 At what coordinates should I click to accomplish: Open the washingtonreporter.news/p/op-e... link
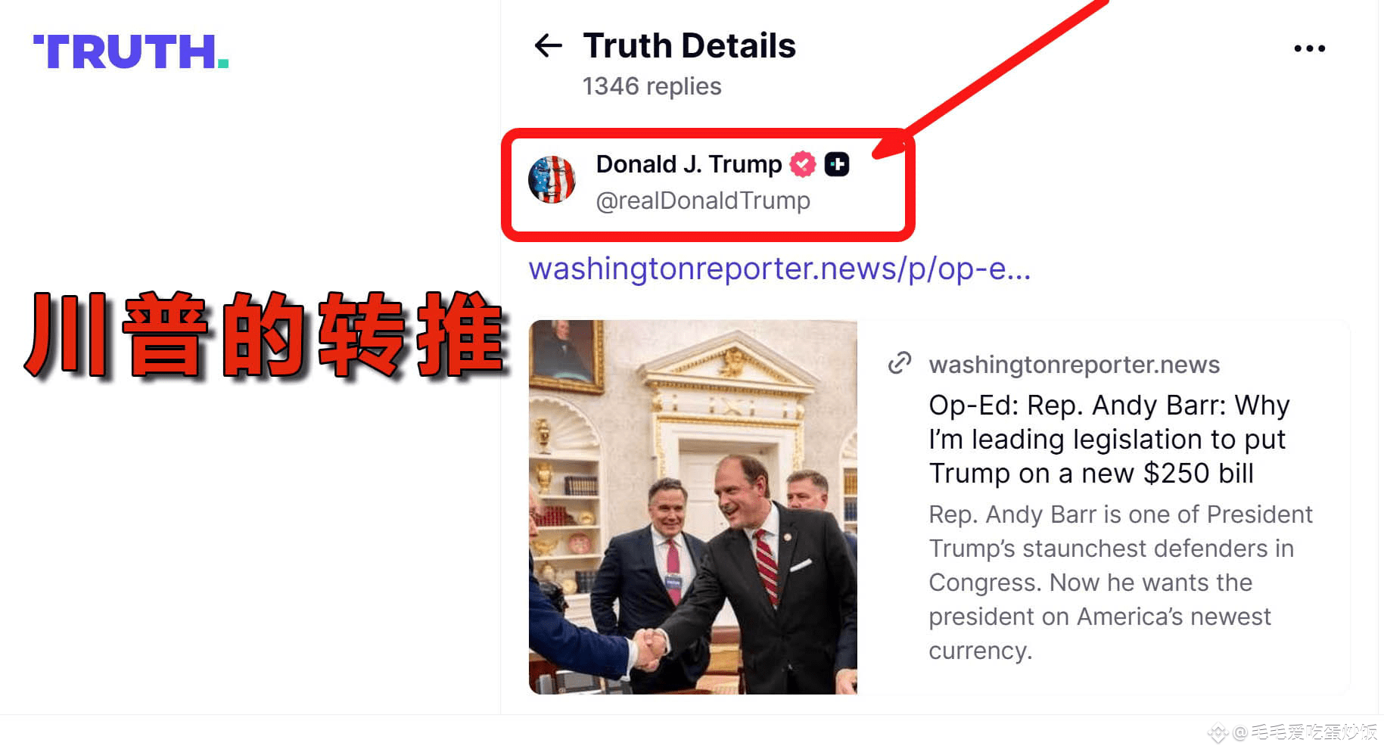tap(779, 269)
